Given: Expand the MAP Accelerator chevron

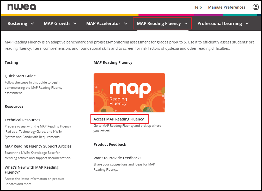Looking at the screenshot, I should [126, 23].
